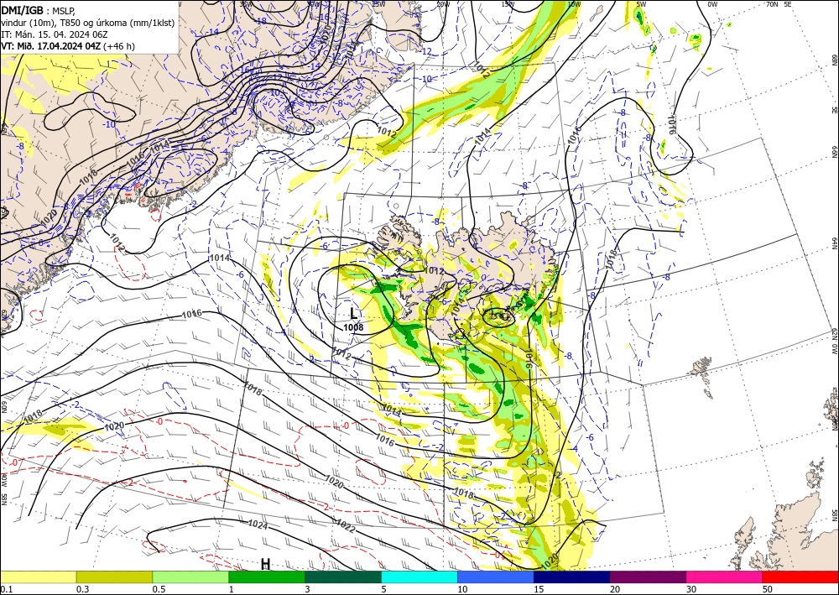Click the '(+46 h)' forecast offset
Screen dimensions: 839x595
click(119, 46)
